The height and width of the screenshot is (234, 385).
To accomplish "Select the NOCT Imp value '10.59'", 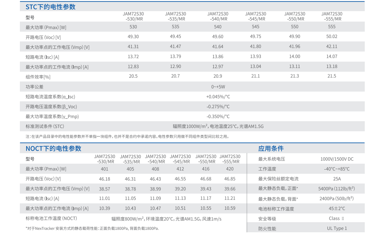I will [x=230, y=209].
